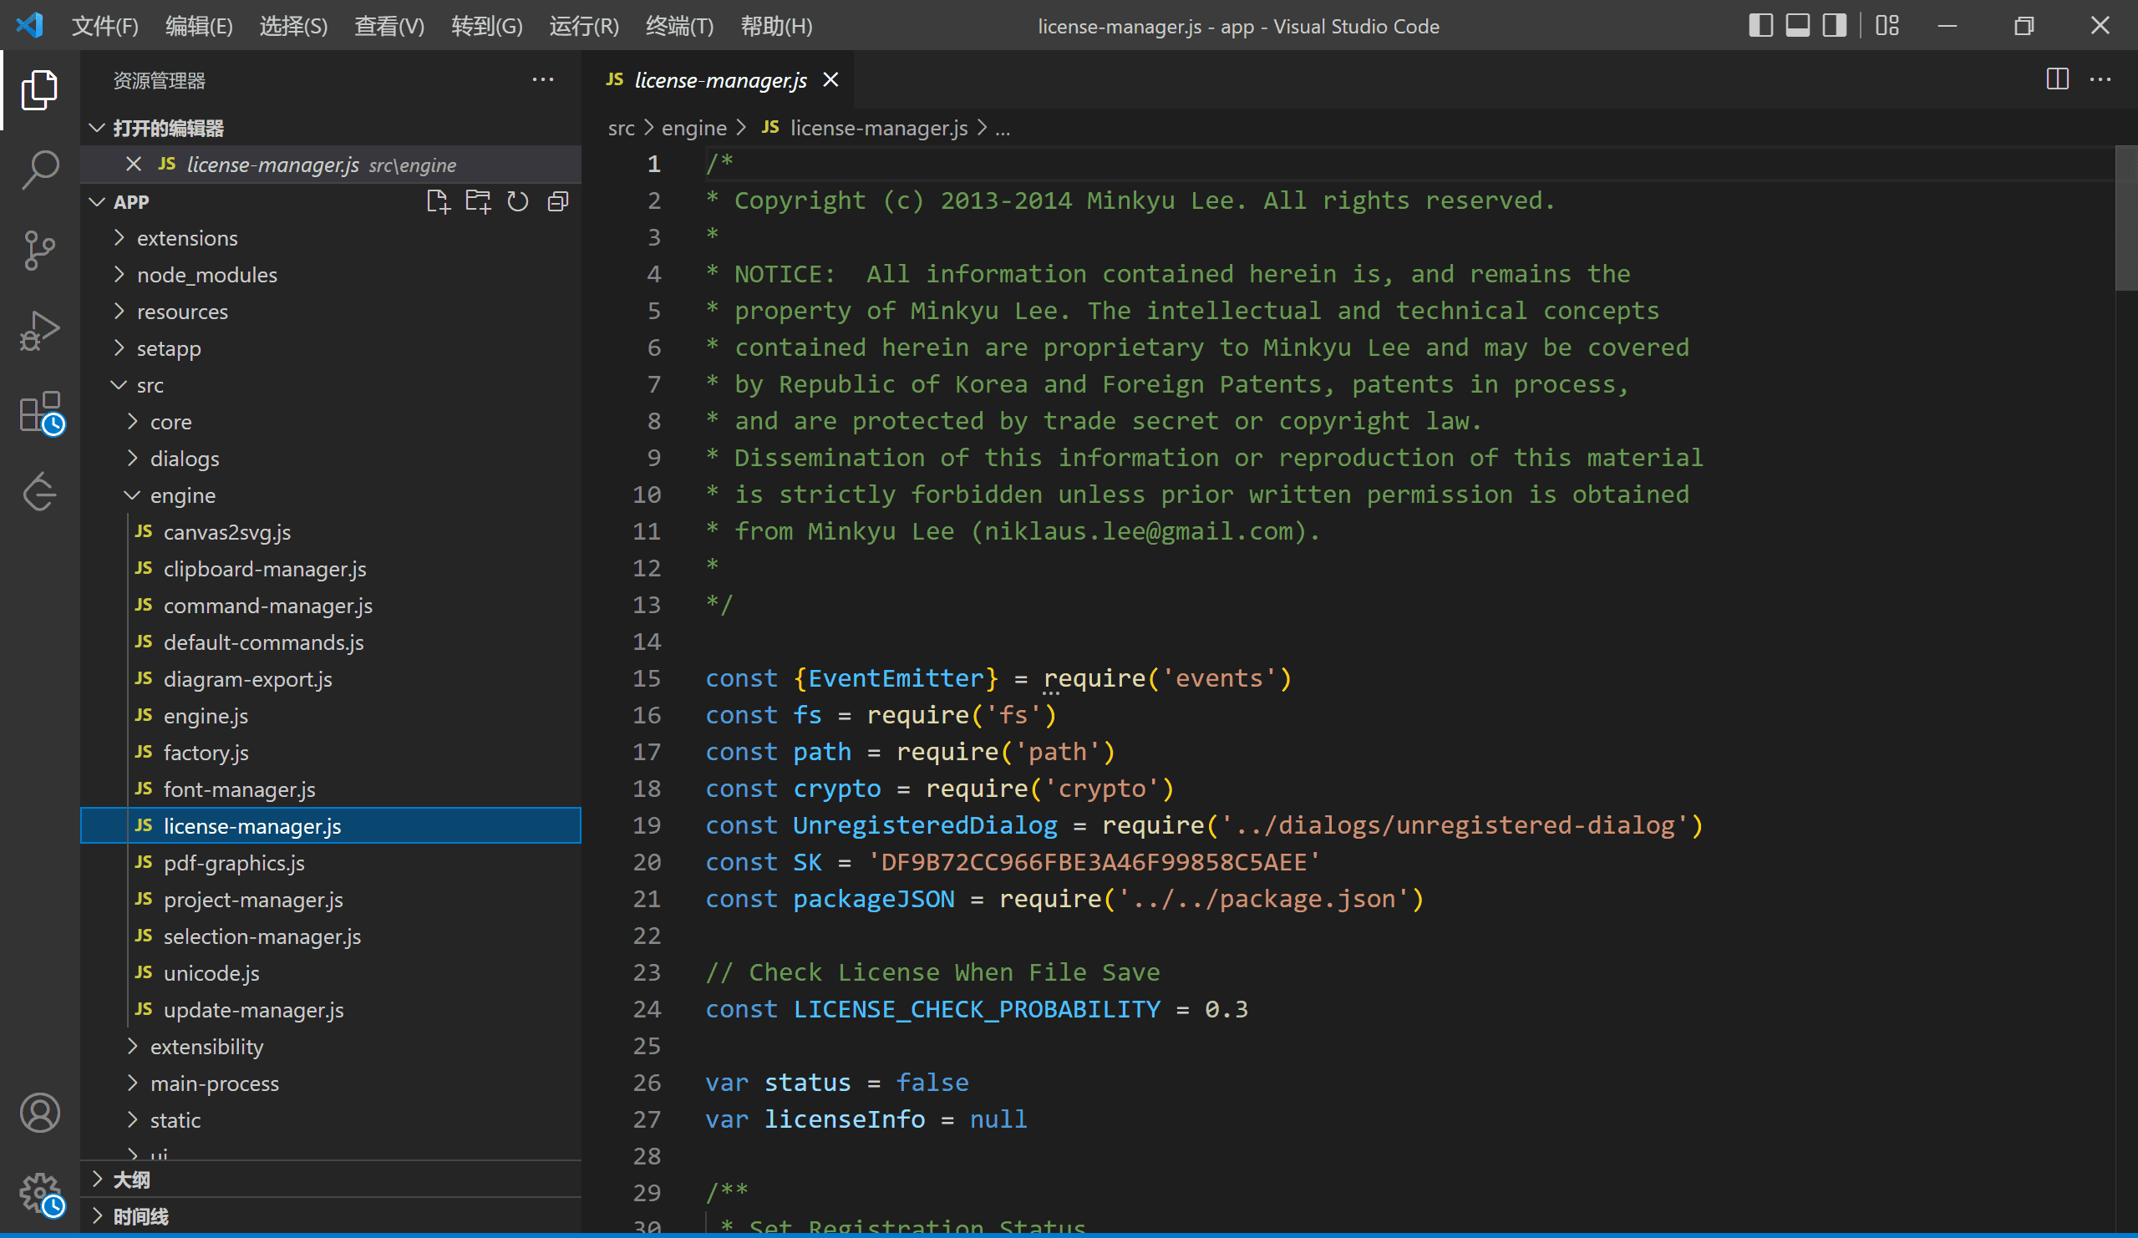The height and width of the screenshot is (1238, 2138).
Task: Open the Help menu (帮助)
Action: pyautogui.click(x=776, y=25)
